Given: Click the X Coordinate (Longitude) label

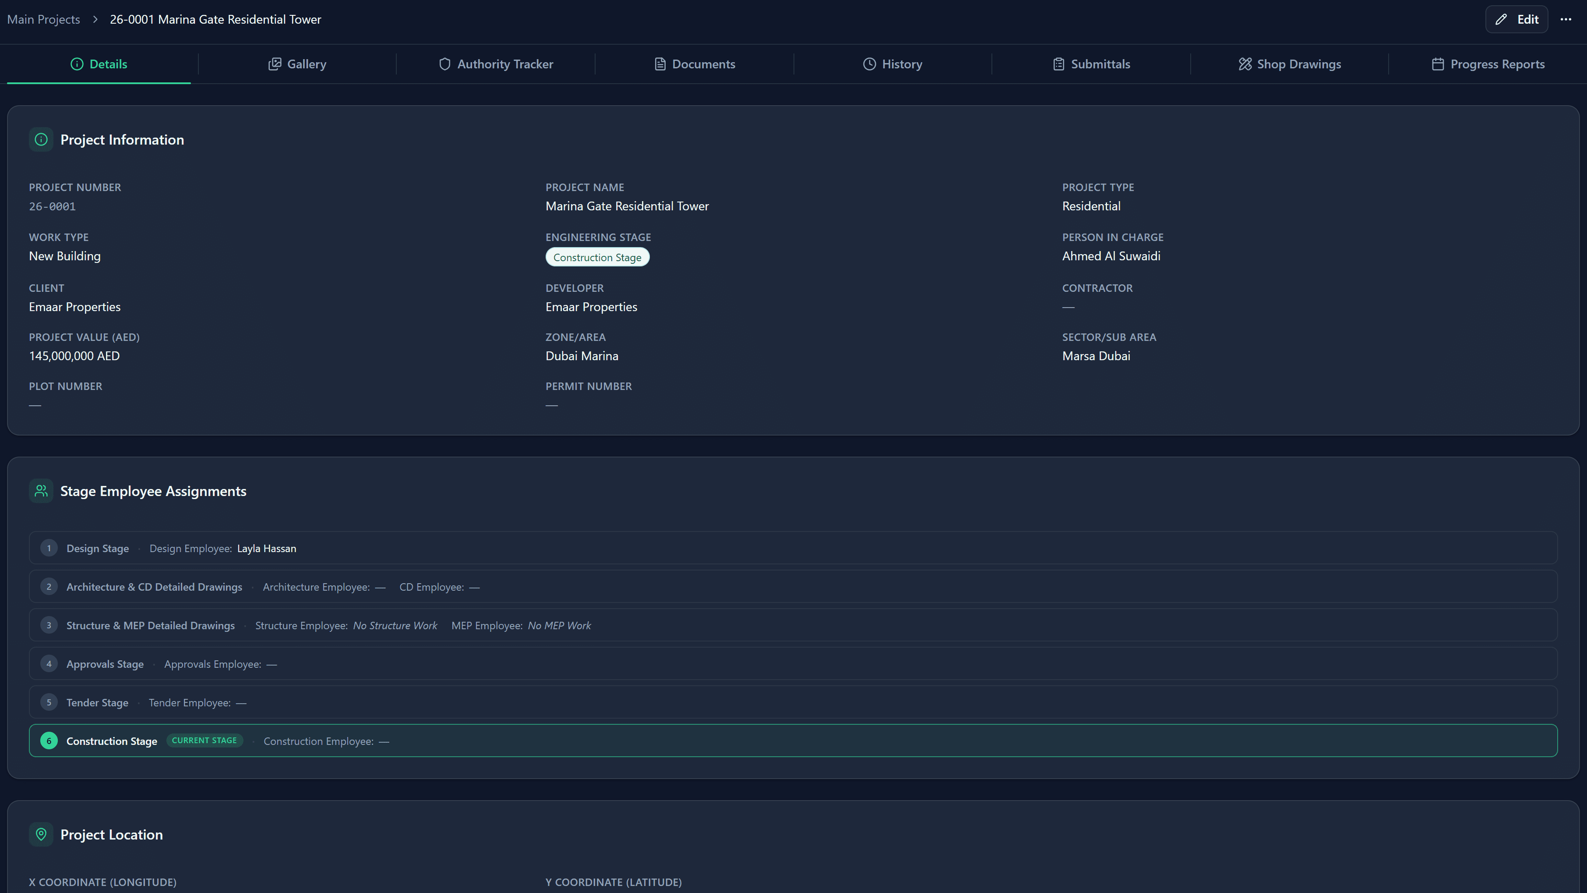Looking at the screenshot, I should [102, 882].
